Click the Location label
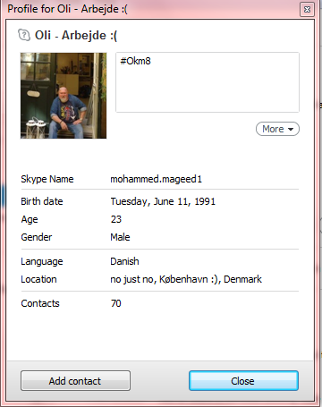Screen dimensions: 322x407 (38, 279)
